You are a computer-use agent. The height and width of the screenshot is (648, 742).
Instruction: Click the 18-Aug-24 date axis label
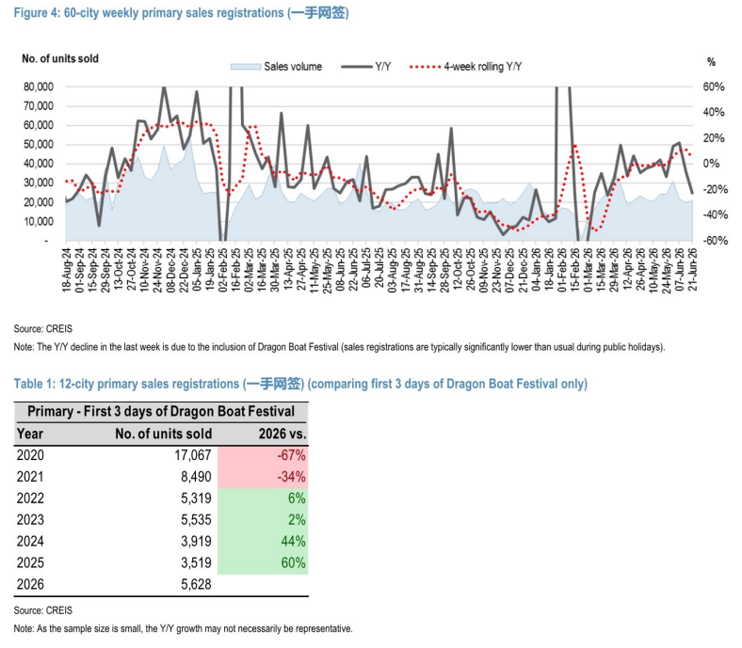66,270
